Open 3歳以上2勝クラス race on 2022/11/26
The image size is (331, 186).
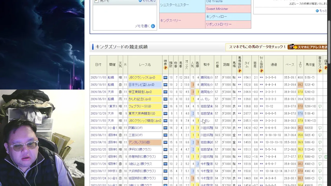coord(140,164)
